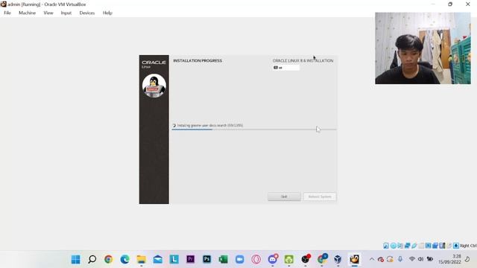
Task: Click the network adapter status icon
Action: pos(408,246)
